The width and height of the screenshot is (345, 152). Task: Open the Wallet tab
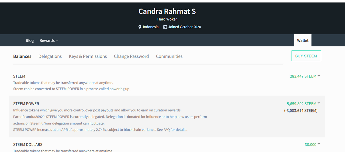click(x=303, y=40)
